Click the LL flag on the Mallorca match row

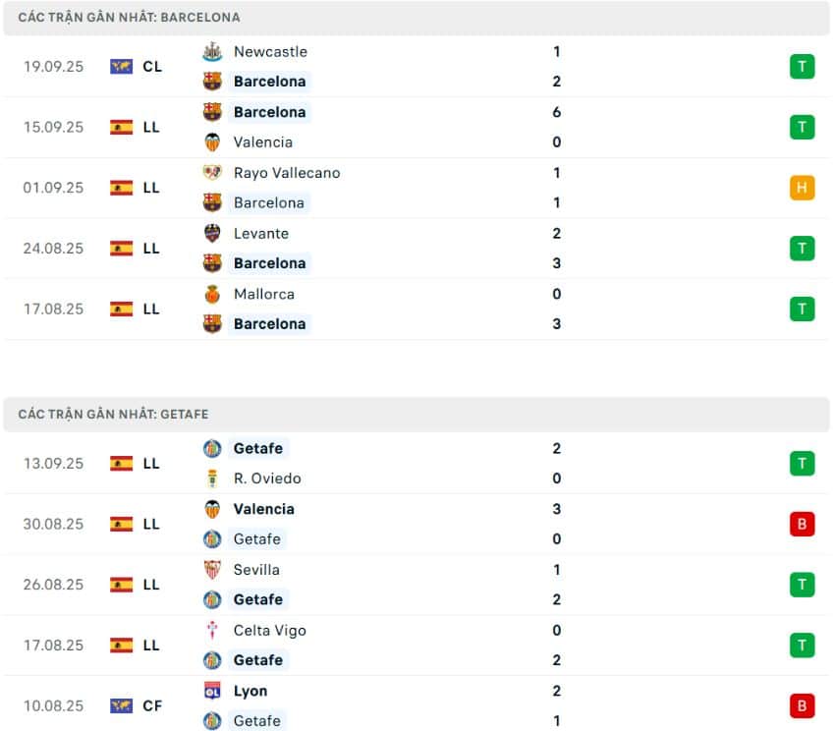click(x=122, y=309)
